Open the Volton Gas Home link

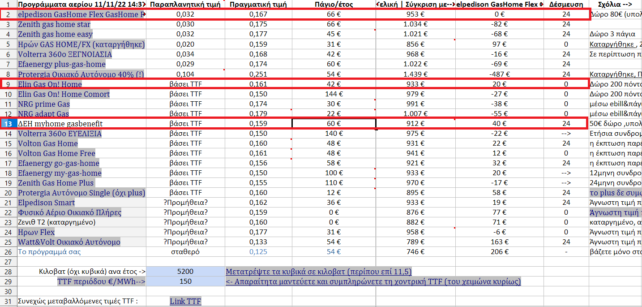(x=48, y=143)
